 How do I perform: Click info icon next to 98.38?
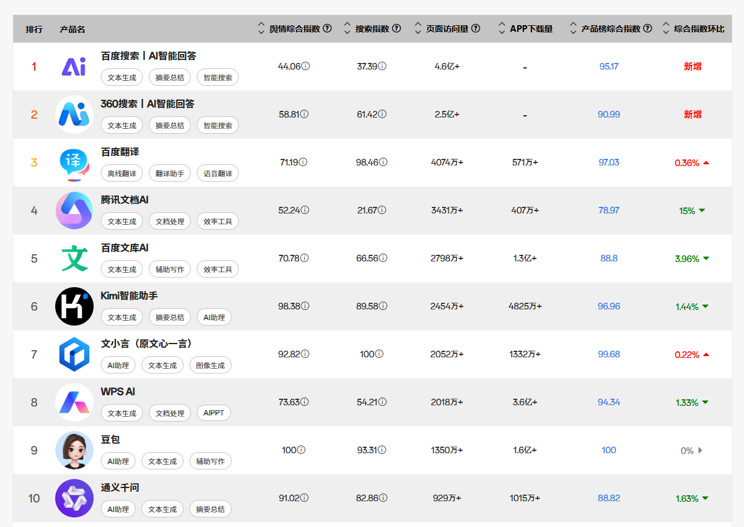[305, 306]
